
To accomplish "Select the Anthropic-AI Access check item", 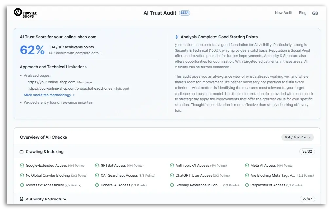I will pos(192,166).
